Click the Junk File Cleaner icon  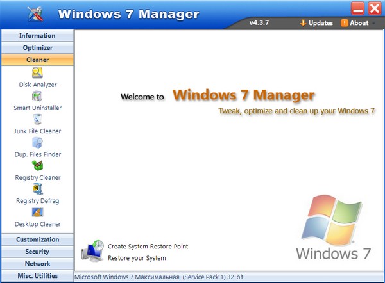pyautogui.click(x=37, y=119)
